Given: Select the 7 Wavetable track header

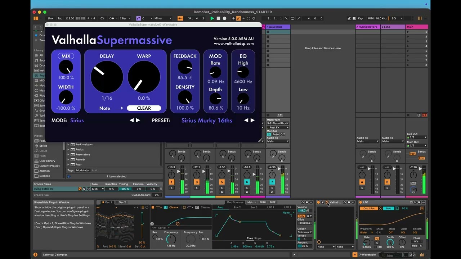Looking at the screenshot, I should click(278, 27).
